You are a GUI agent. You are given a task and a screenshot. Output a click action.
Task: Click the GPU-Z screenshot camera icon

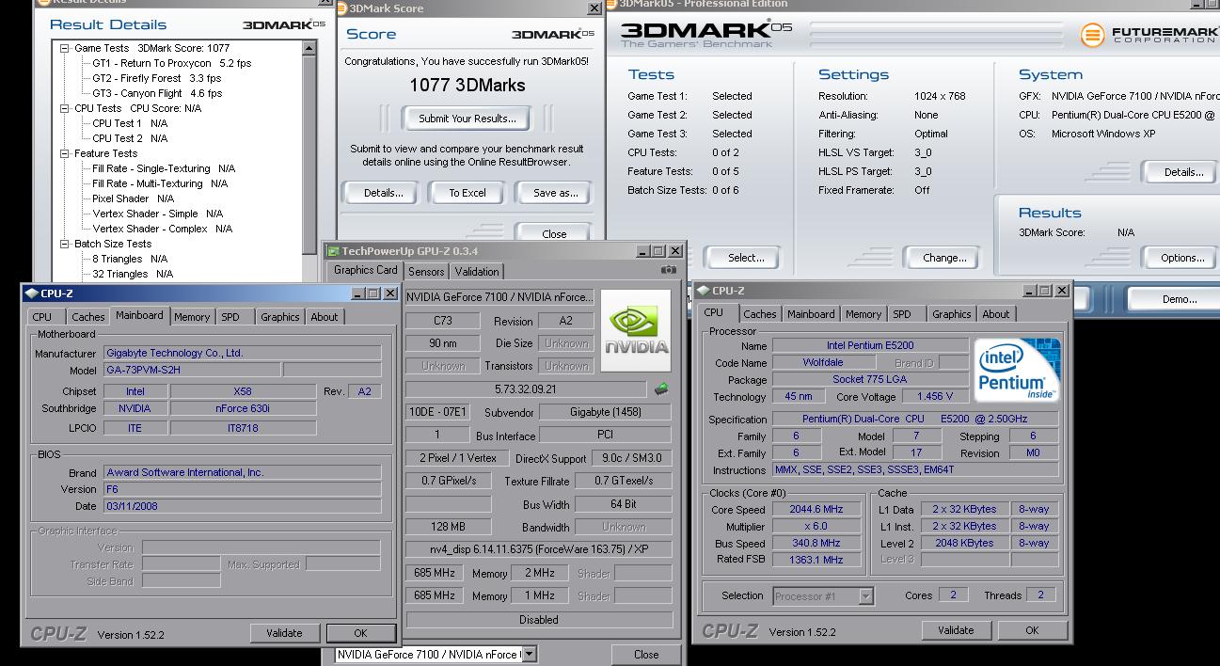coord(669,270)
